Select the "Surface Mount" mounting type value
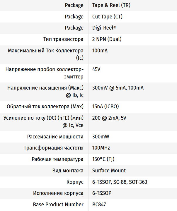The width and height of the screenshot is (177, 211). coord(109,171)
